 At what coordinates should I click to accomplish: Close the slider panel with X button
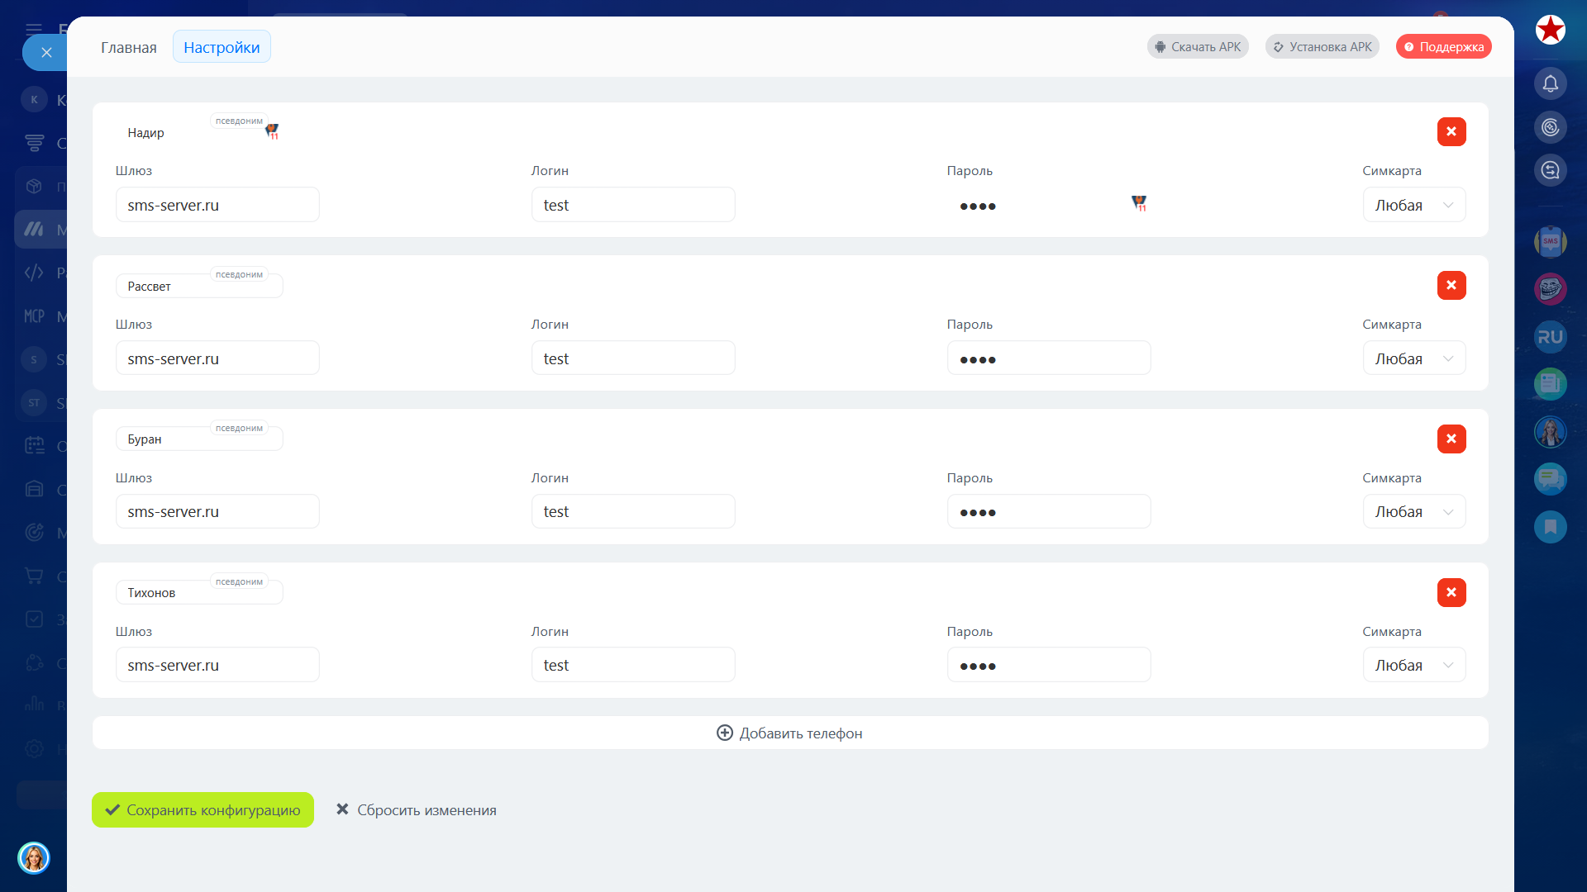(x=46, y=53)
